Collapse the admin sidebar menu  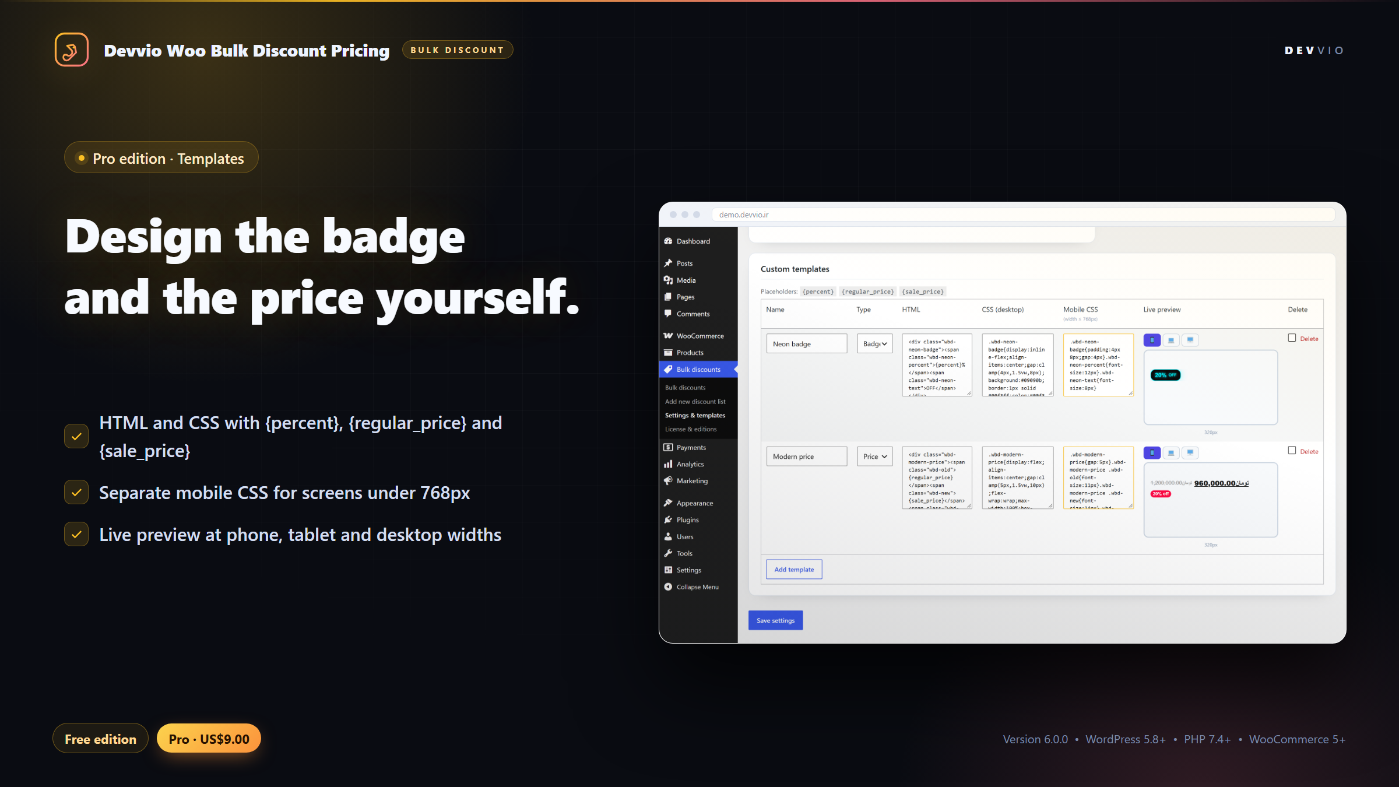click(698, 587)
